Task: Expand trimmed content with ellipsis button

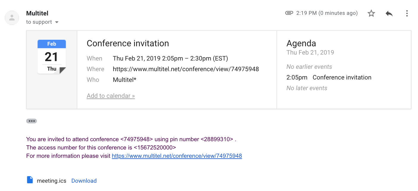Action: (32, 121)
